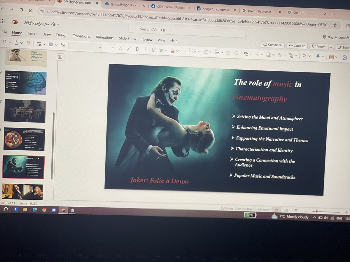The image size is (350, 262).
Task: Apply the Shape Outline color
Action: (x=269, y=54)
